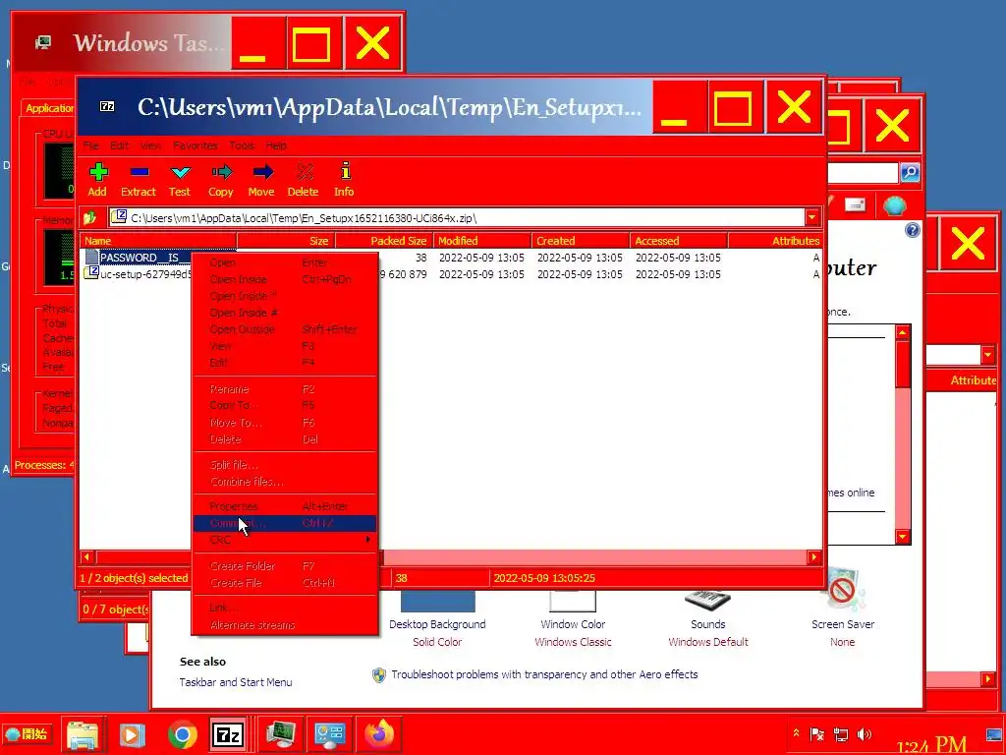The image size is (1006, 755).
Task: Select the uc-setup archive file row
Action: click(x=450, y=274)
